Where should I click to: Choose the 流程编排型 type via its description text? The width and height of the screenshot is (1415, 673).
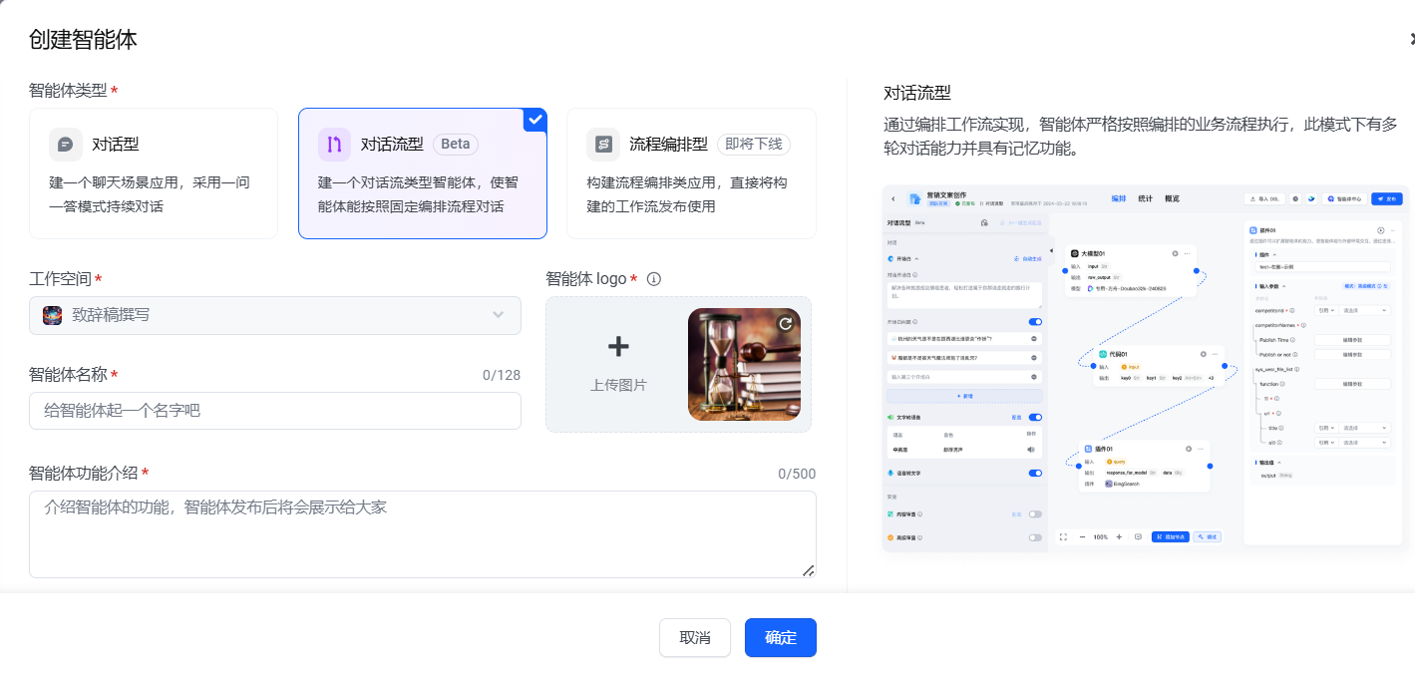pos(687,194)
